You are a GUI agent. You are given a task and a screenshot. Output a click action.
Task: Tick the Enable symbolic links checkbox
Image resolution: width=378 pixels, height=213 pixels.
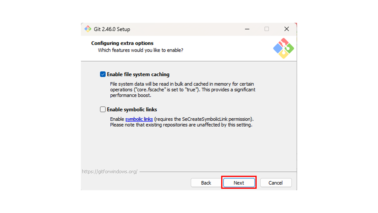(103, 109)
